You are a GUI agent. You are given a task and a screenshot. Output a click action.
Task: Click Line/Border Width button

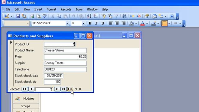point(164,23)
